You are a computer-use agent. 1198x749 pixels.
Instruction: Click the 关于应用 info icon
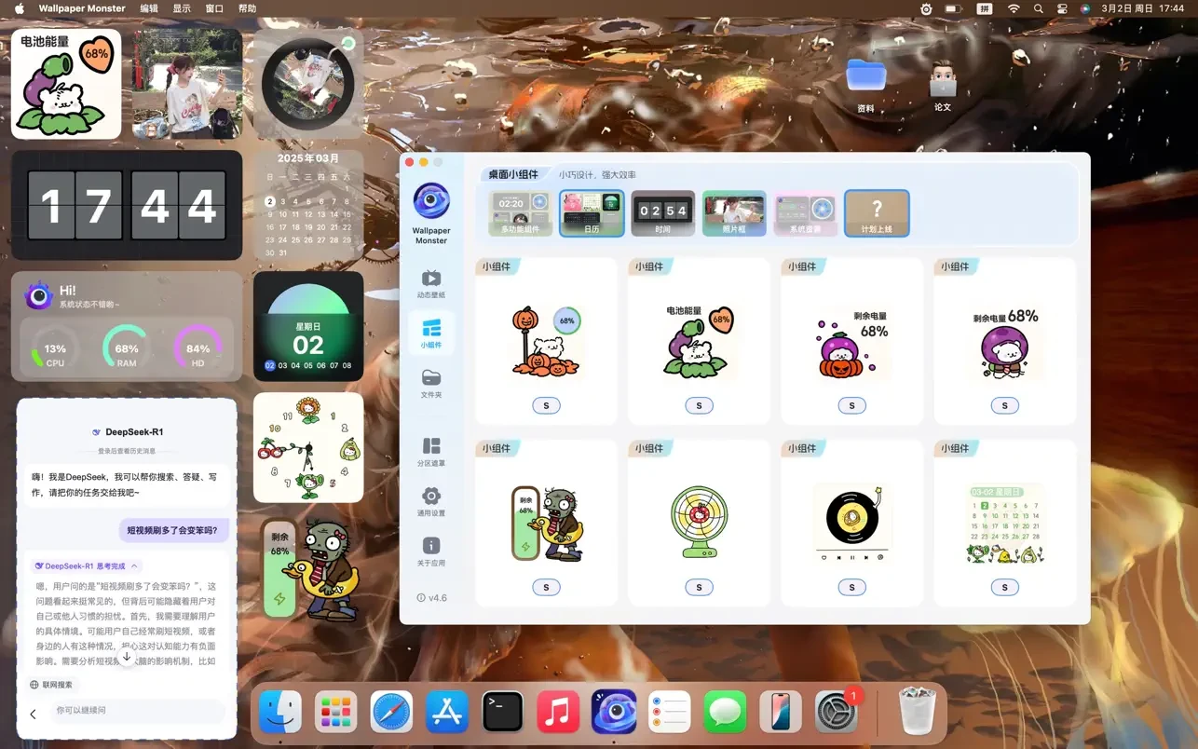click(430, 552)
